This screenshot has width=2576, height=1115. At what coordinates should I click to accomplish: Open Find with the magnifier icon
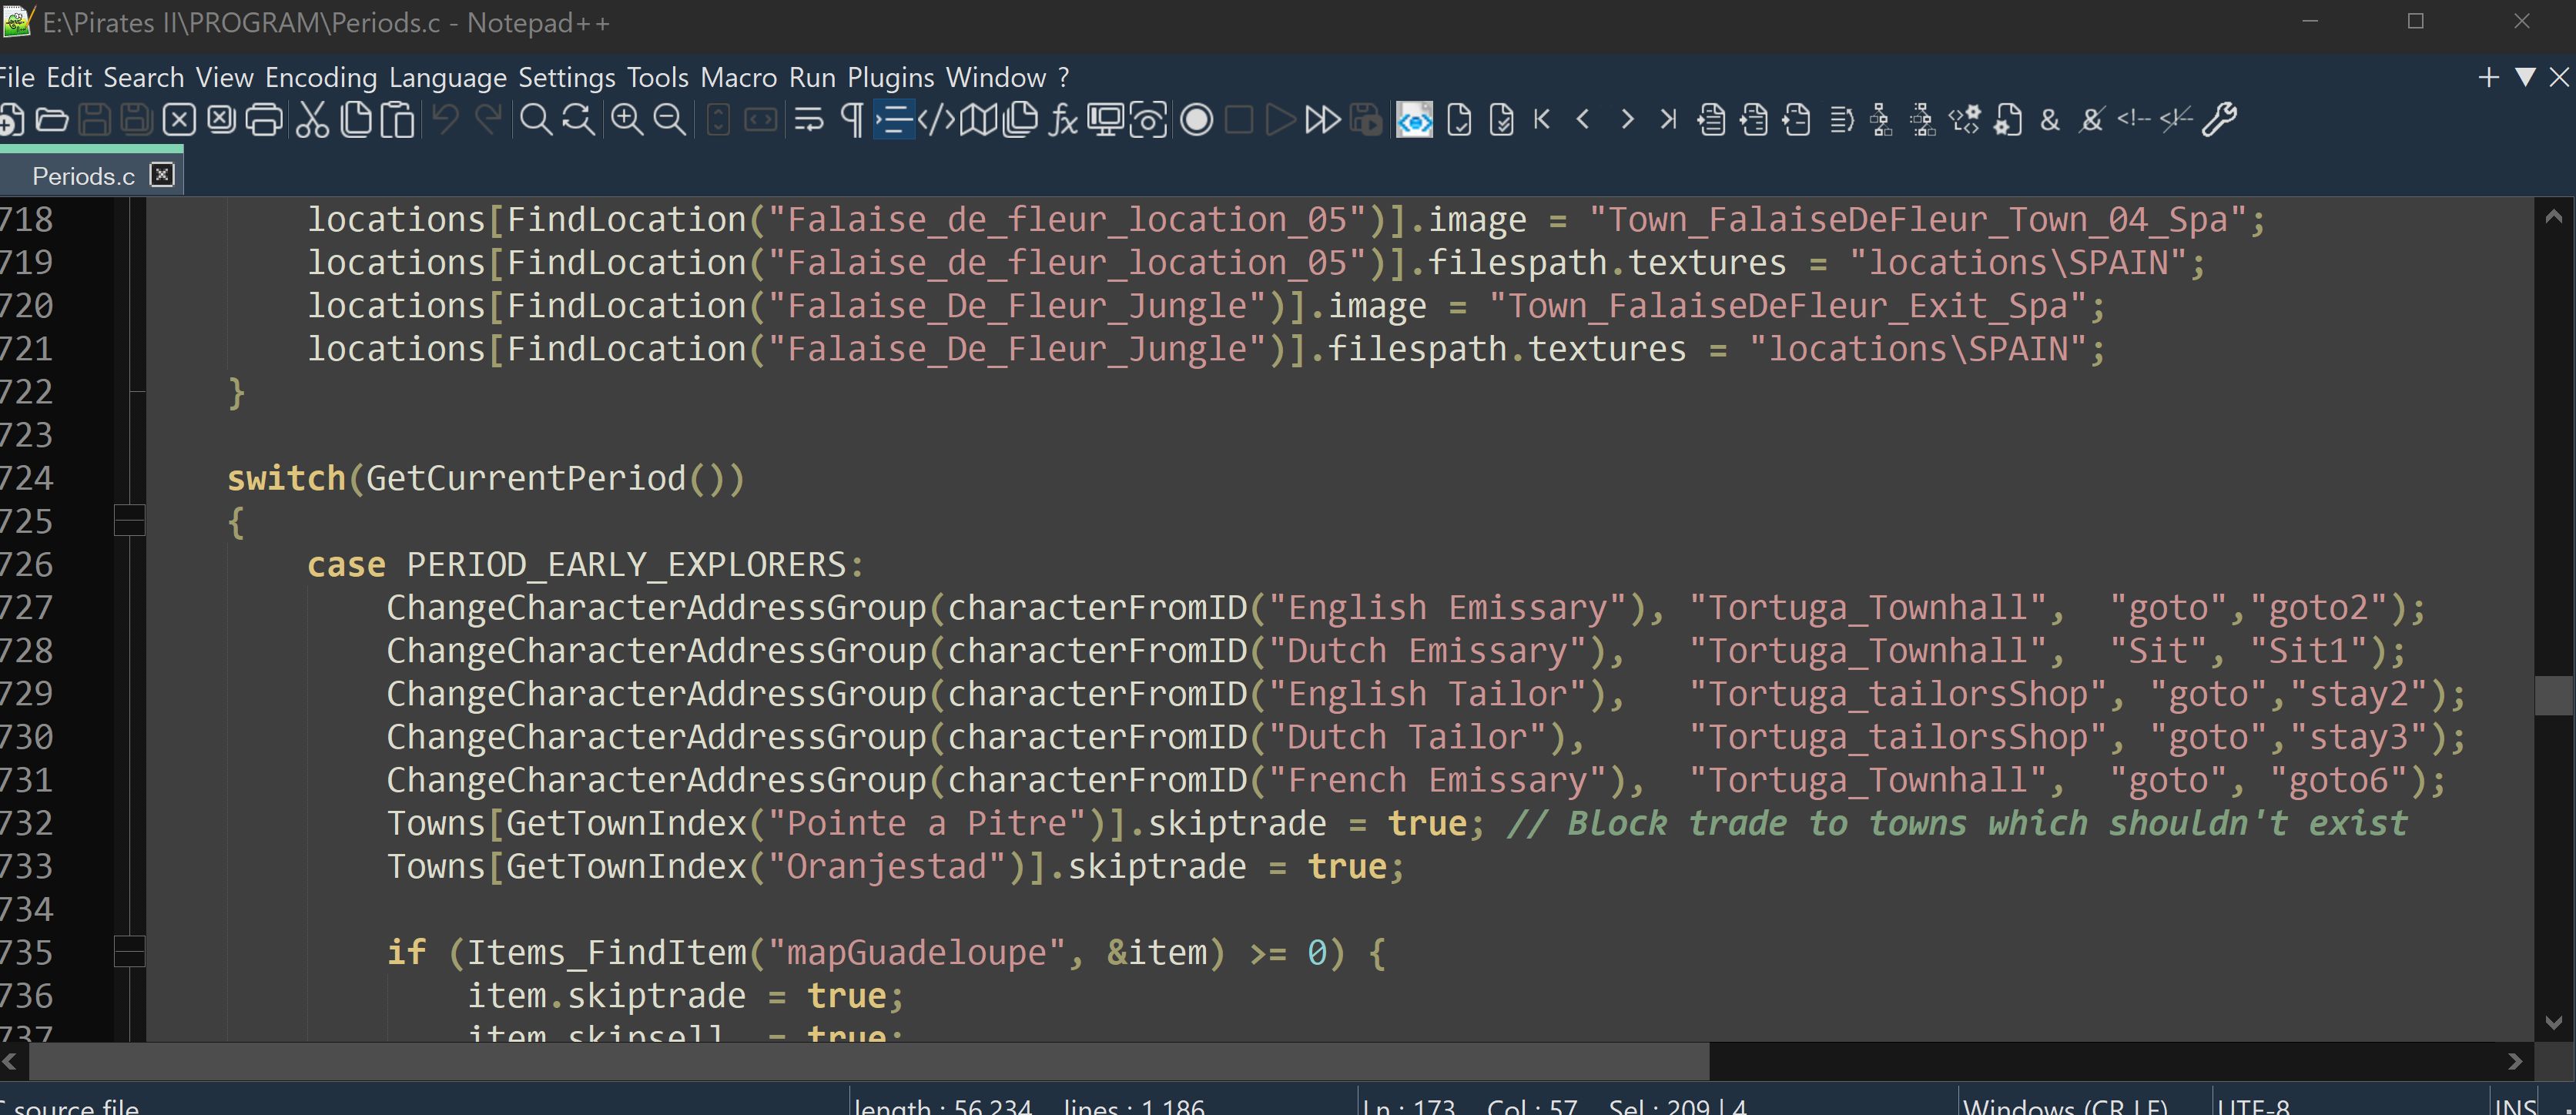536,120
